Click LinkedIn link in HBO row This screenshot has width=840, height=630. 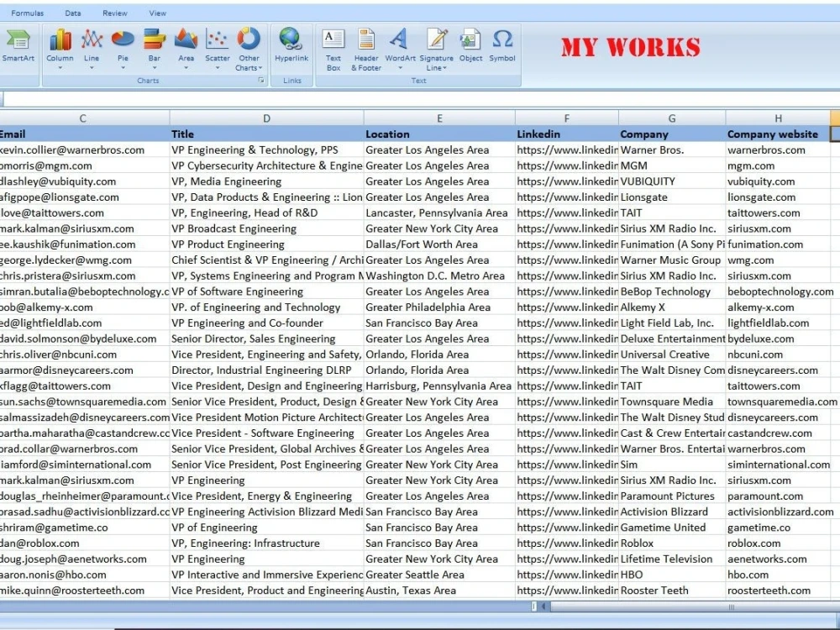tap(567, 575)
